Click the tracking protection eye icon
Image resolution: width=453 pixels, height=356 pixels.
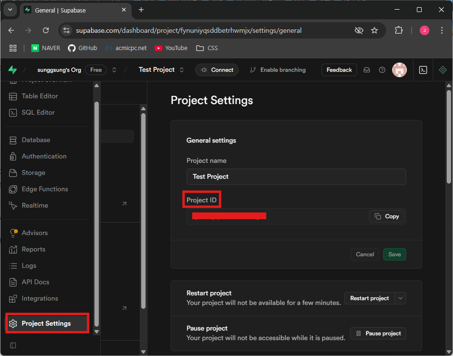[x=359, y=30]
